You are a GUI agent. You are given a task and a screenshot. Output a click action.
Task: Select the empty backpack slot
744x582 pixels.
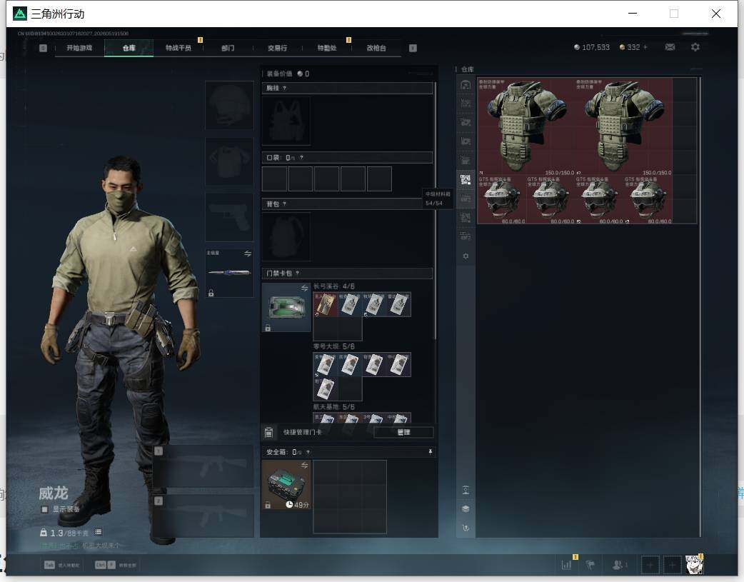(x=286, y=236)
